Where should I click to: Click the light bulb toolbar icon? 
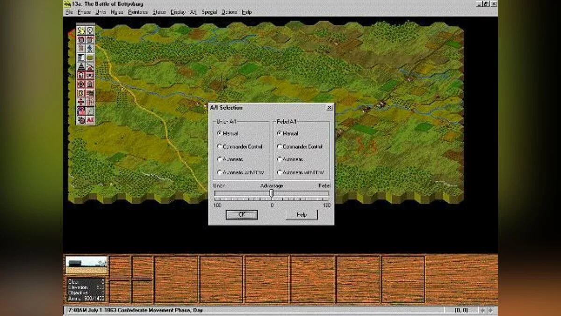tap(90, 30)
